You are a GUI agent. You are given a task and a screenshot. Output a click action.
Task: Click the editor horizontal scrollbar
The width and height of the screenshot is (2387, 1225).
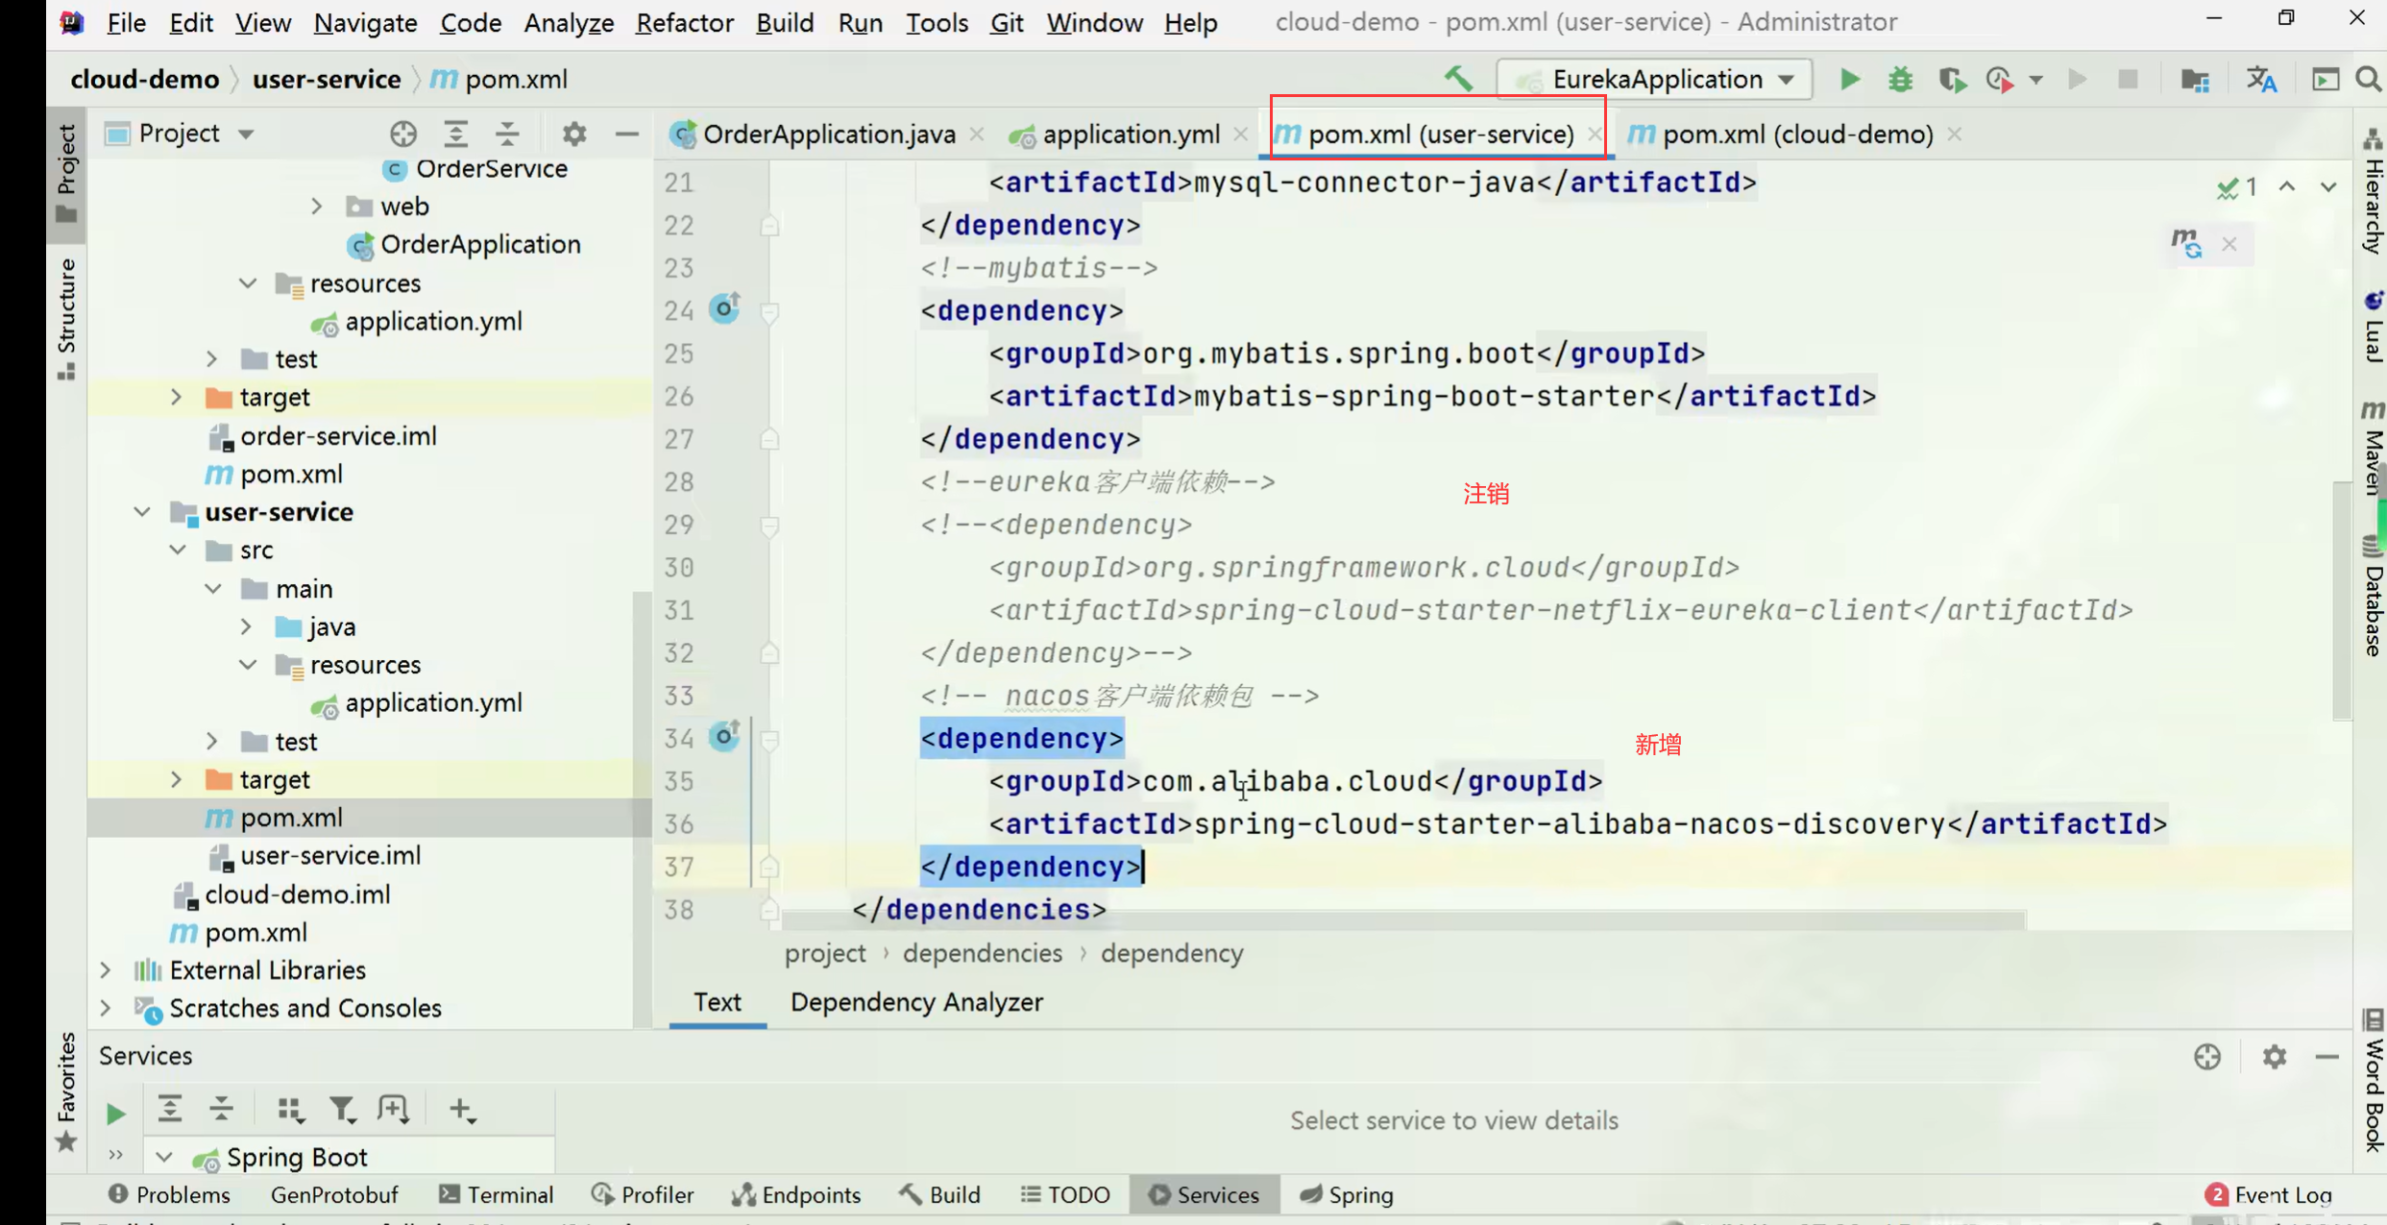[x=1402, y=921]
